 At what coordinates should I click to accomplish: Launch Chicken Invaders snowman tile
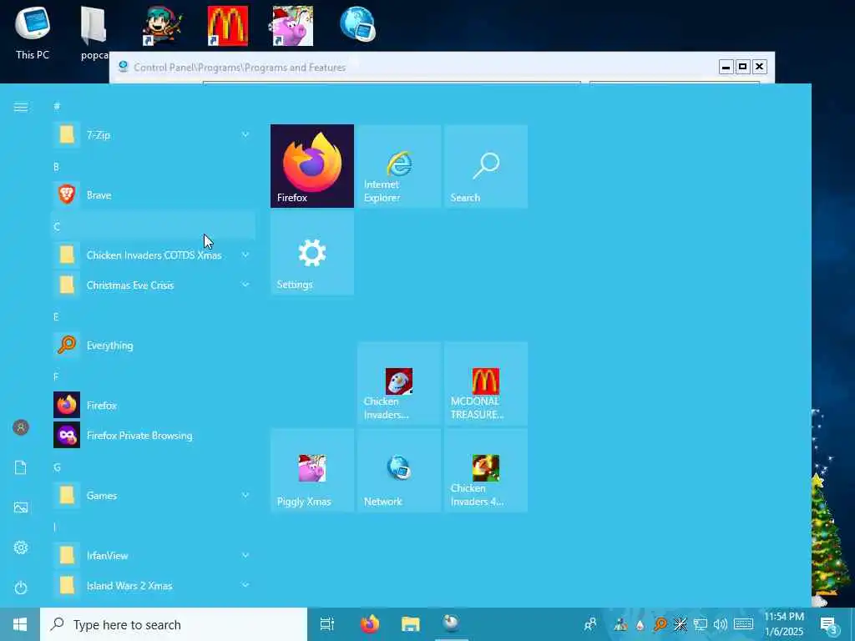(x=399, y=383)
